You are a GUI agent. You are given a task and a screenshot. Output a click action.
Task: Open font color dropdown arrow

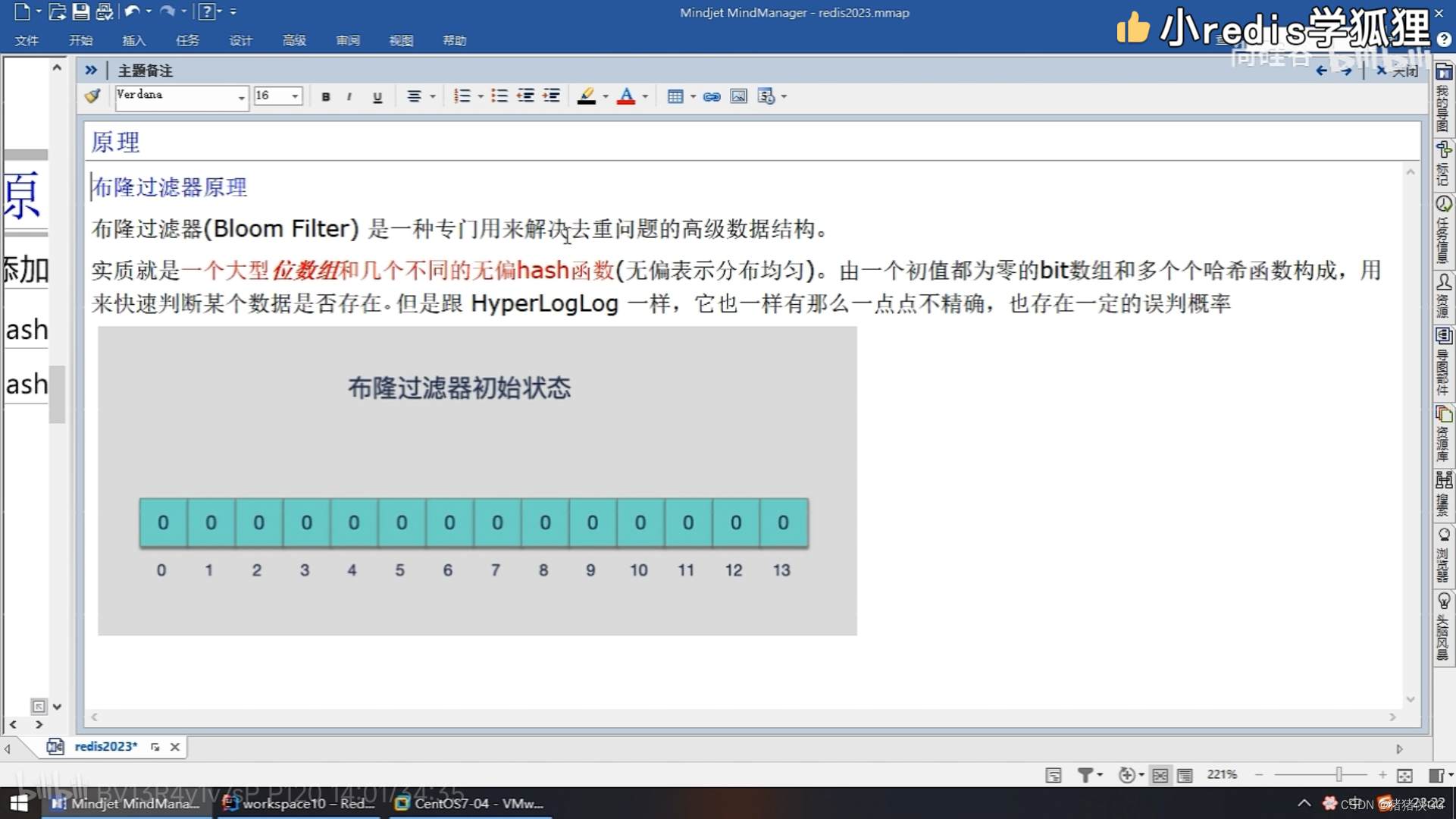point(645,96)
